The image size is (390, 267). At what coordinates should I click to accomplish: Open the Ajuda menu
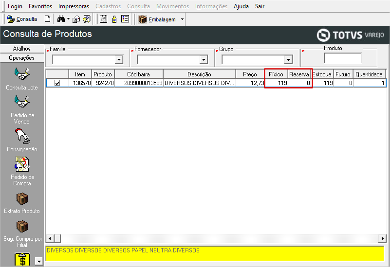241,6
